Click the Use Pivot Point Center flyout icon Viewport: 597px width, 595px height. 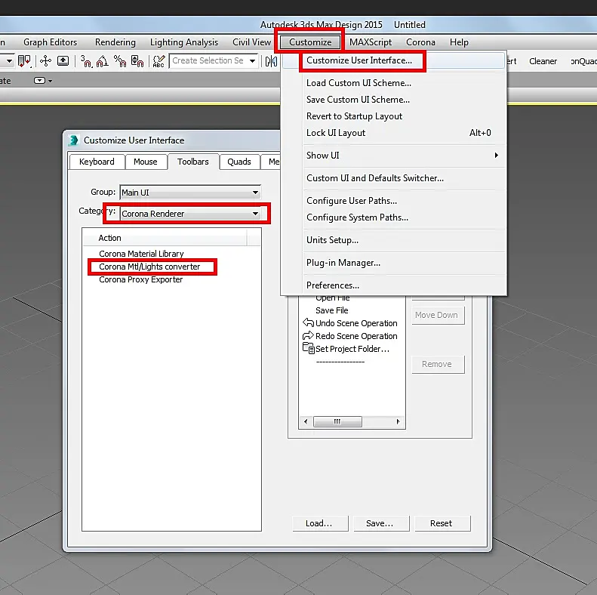coord(24,61)
